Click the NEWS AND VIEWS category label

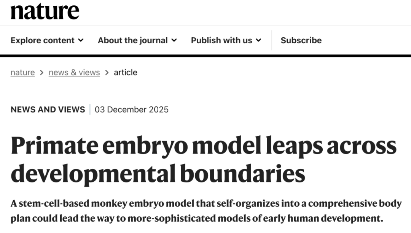point(48,109)
